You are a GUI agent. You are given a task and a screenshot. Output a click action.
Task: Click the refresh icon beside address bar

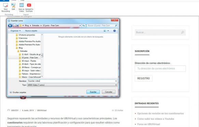click(84, 26)
